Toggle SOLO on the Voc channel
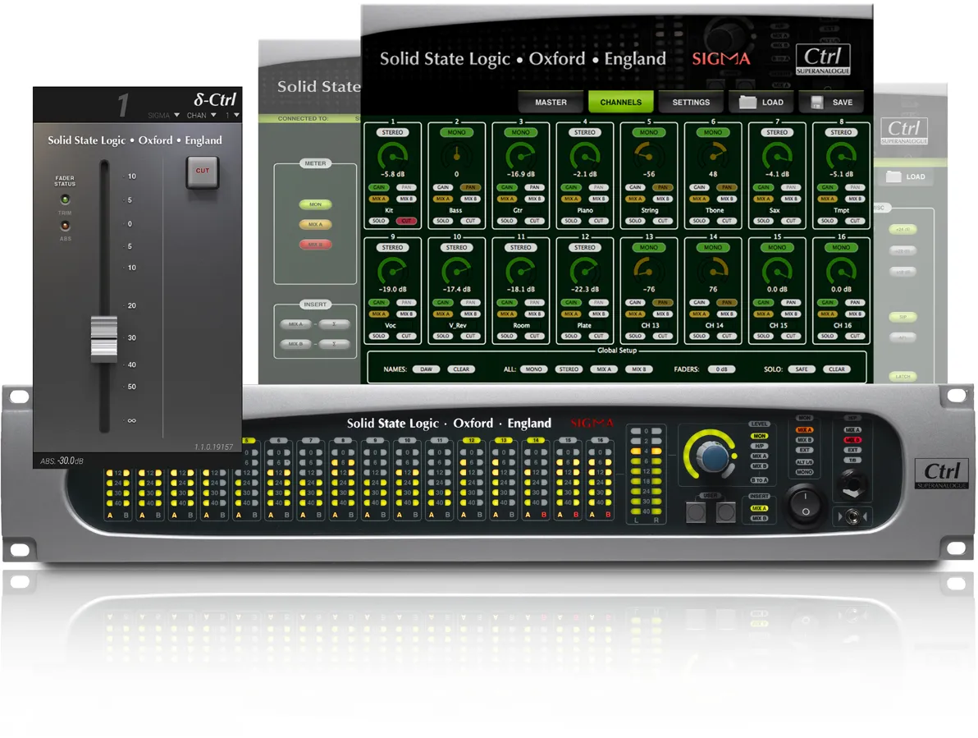 (378, 337)
